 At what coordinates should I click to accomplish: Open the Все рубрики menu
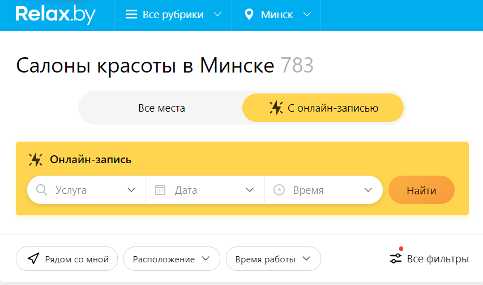coord(173,15)
